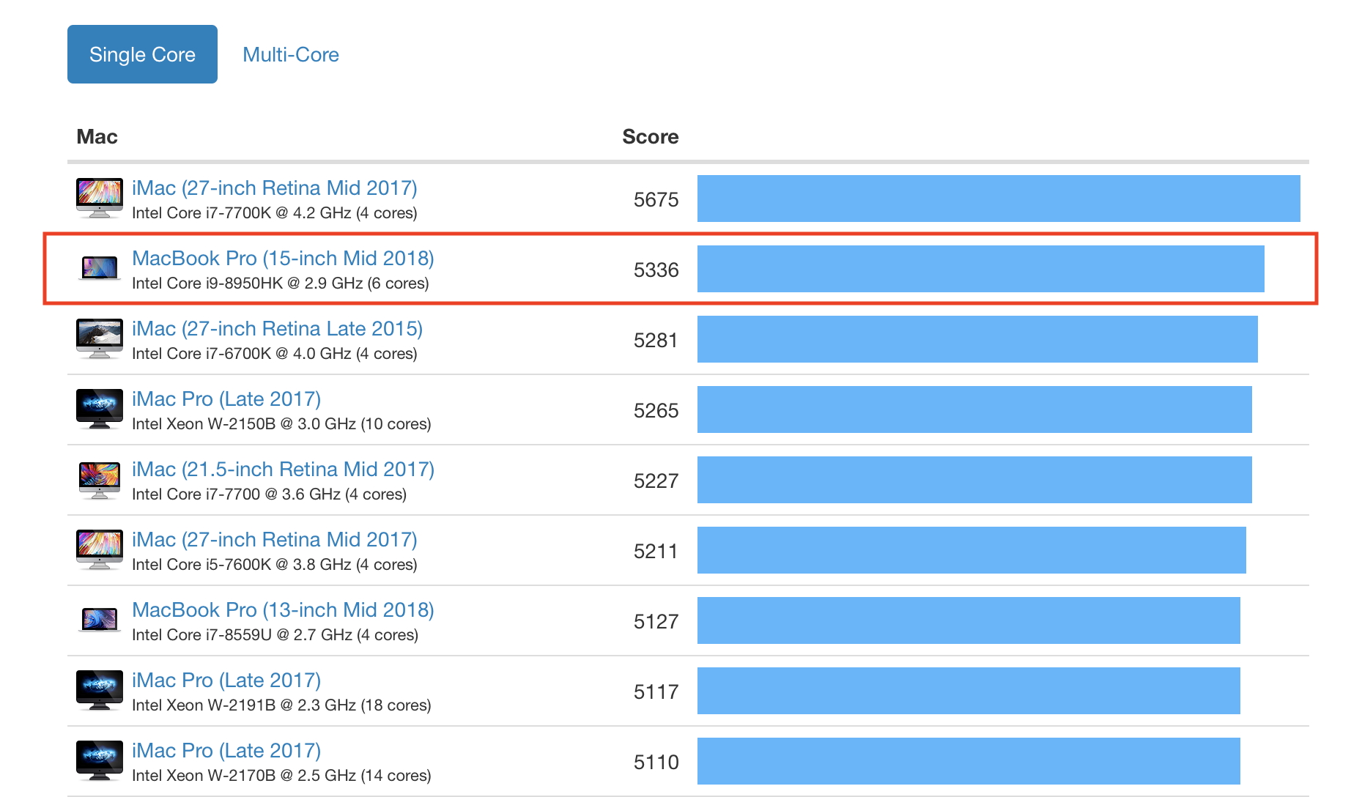
Task: Select the Single Core tab
Action: pos(142,55)
